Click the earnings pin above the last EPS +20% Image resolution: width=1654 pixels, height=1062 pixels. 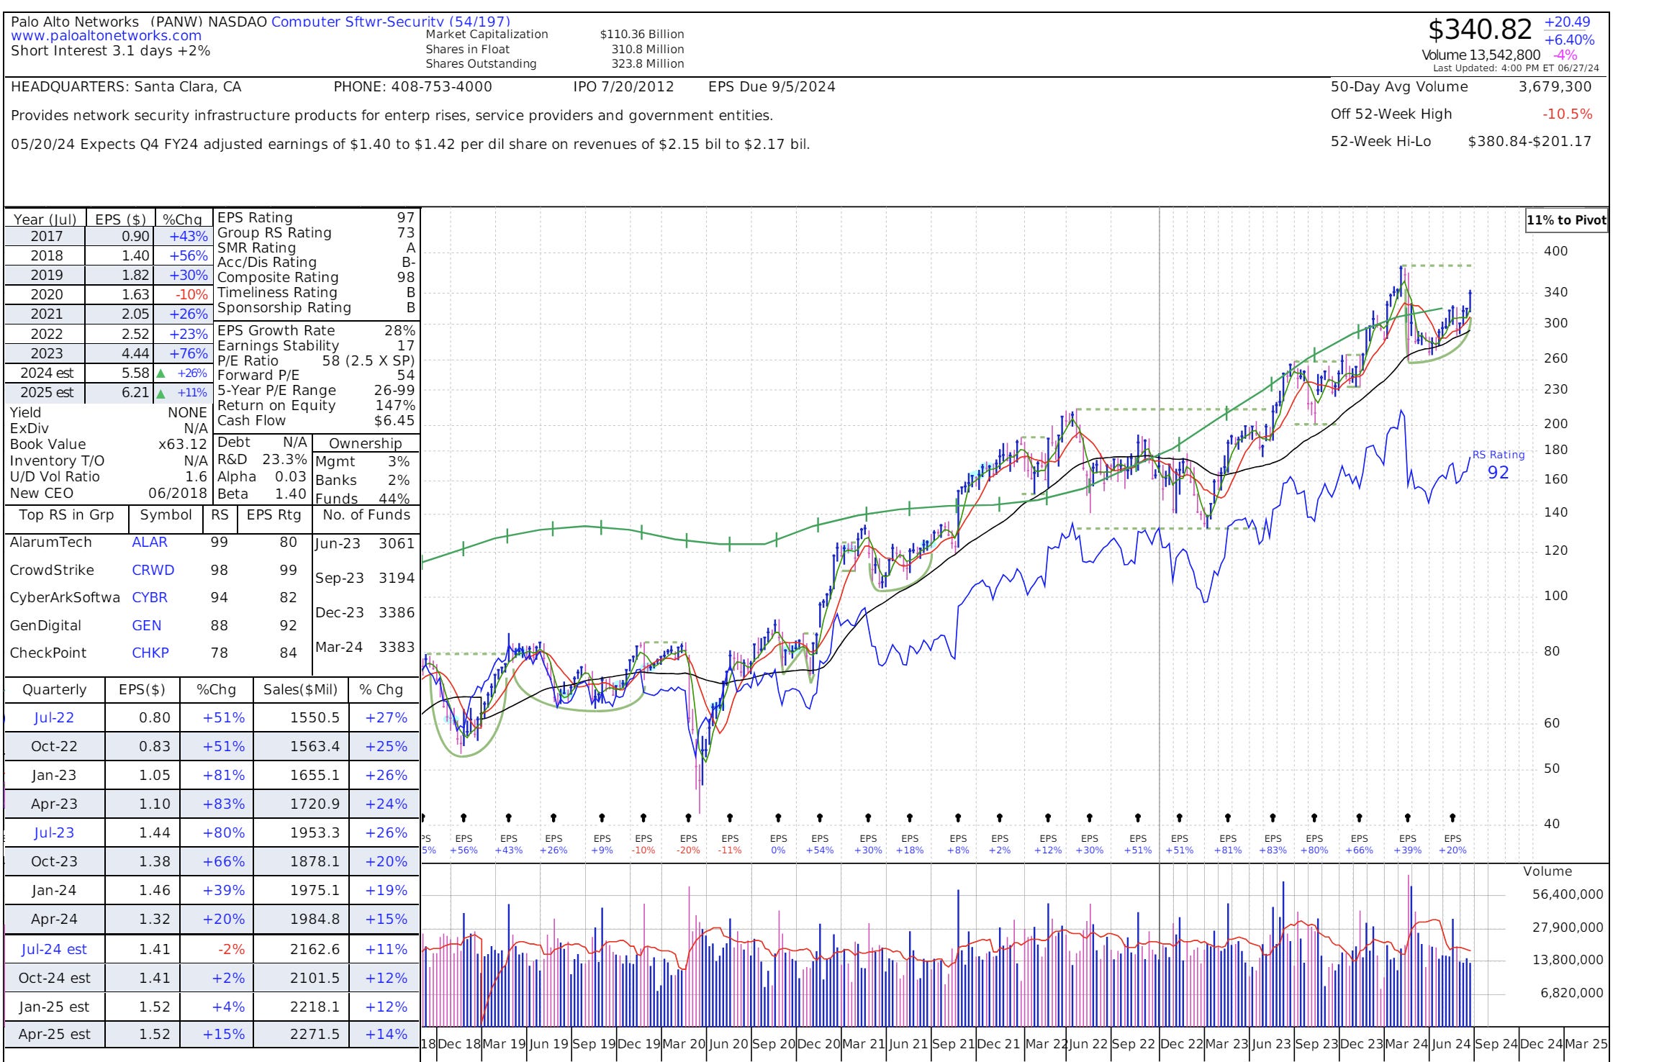(x=1452, y=817)
